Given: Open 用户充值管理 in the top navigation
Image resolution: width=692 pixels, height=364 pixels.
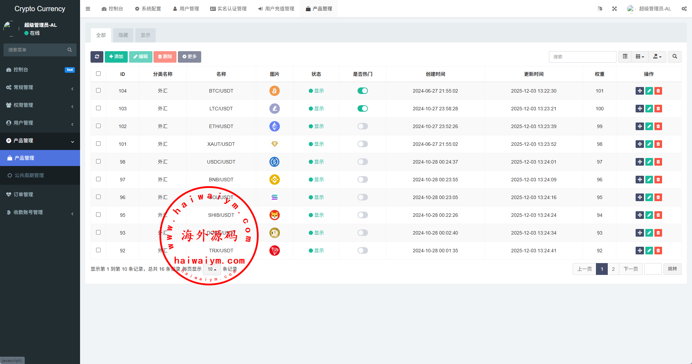Looking at the screenshot, I should point(276,9).
